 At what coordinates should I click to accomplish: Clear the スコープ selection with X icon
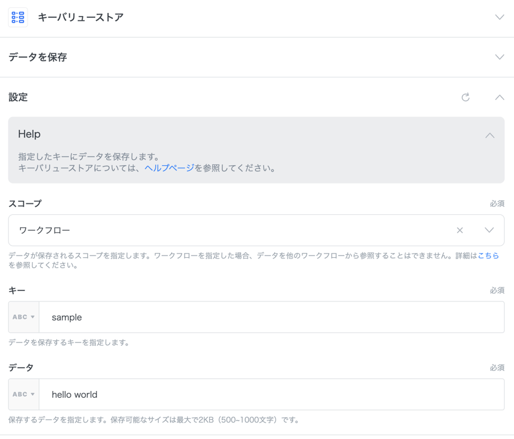pos(459,230)
